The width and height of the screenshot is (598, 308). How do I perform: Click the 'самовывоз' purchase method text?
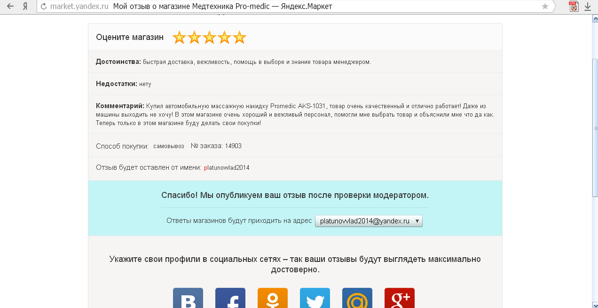169,146
